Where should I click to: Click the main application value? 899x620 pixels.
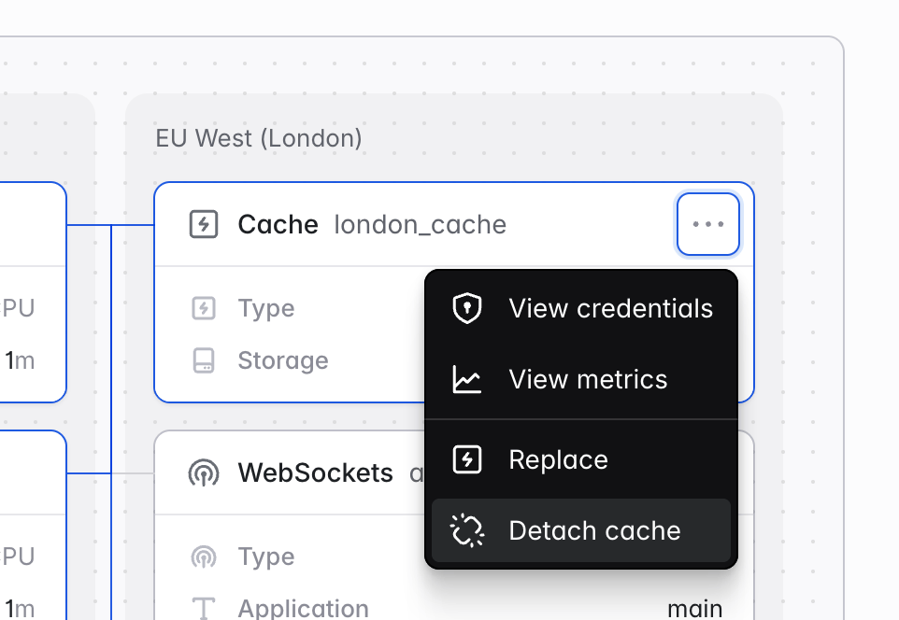pos(695,609)
